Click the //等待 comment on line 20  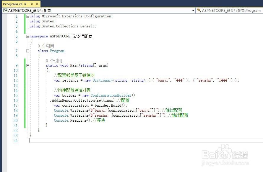tap(100, 120)
